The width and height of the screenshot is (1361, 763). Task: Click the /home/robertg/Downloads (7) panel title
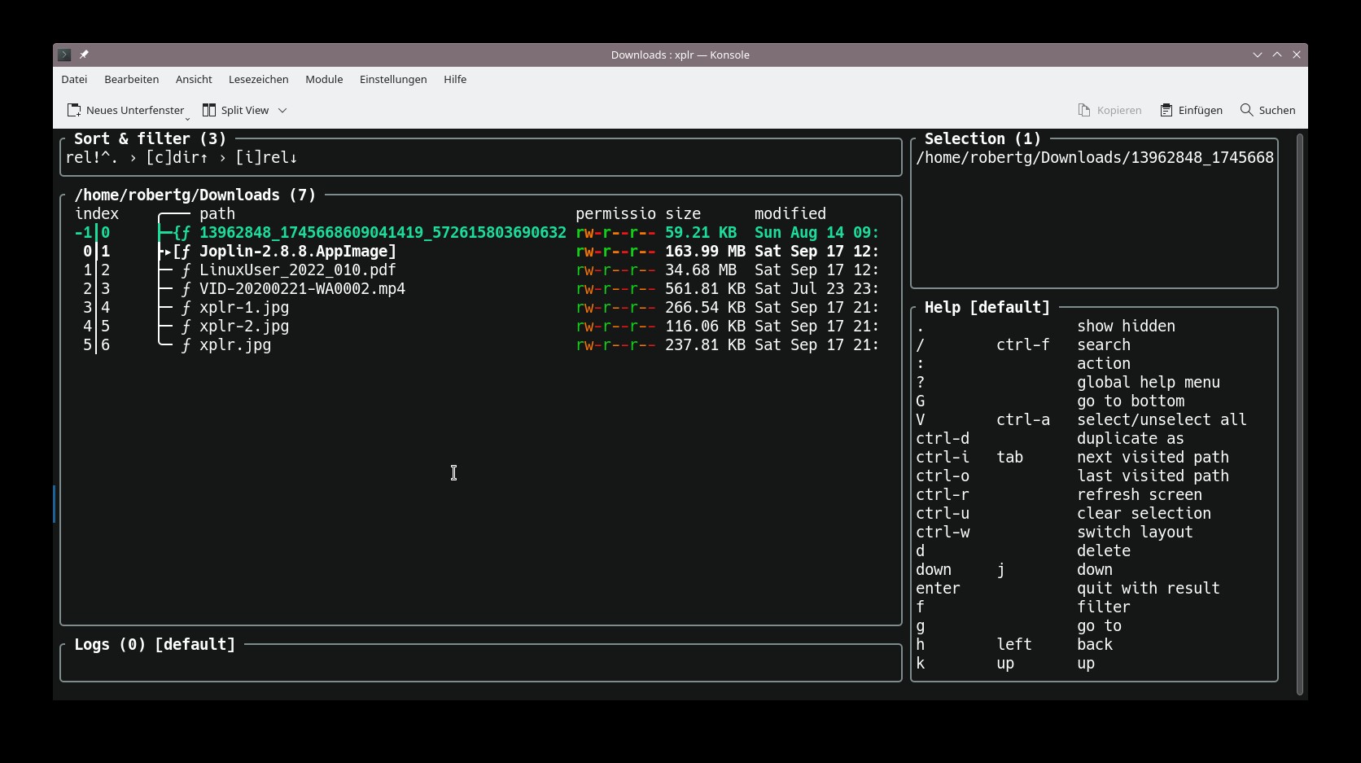[x=195, y=195]
